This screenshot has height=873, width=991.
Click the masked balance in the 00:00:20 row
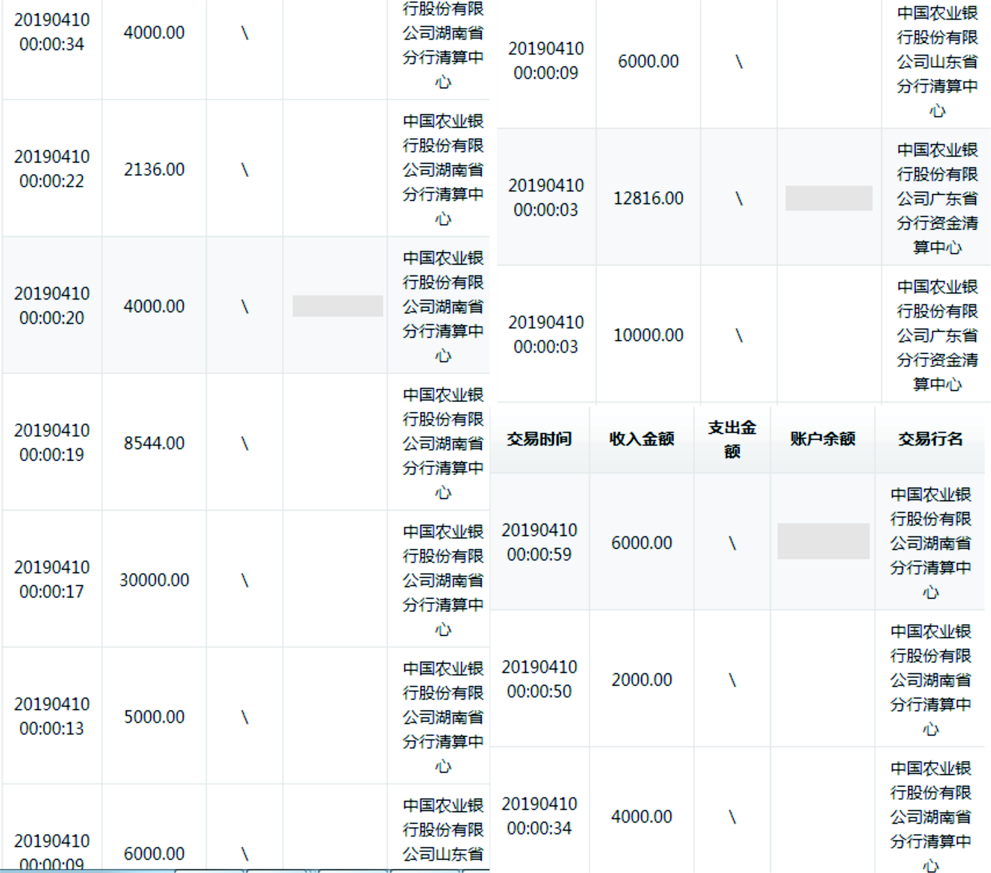[337, 306]
